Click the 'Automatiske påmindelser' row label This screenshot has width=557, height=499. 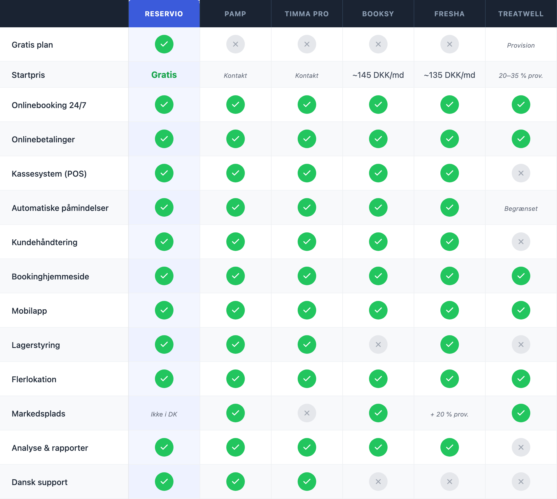click(x=60, y=208)
